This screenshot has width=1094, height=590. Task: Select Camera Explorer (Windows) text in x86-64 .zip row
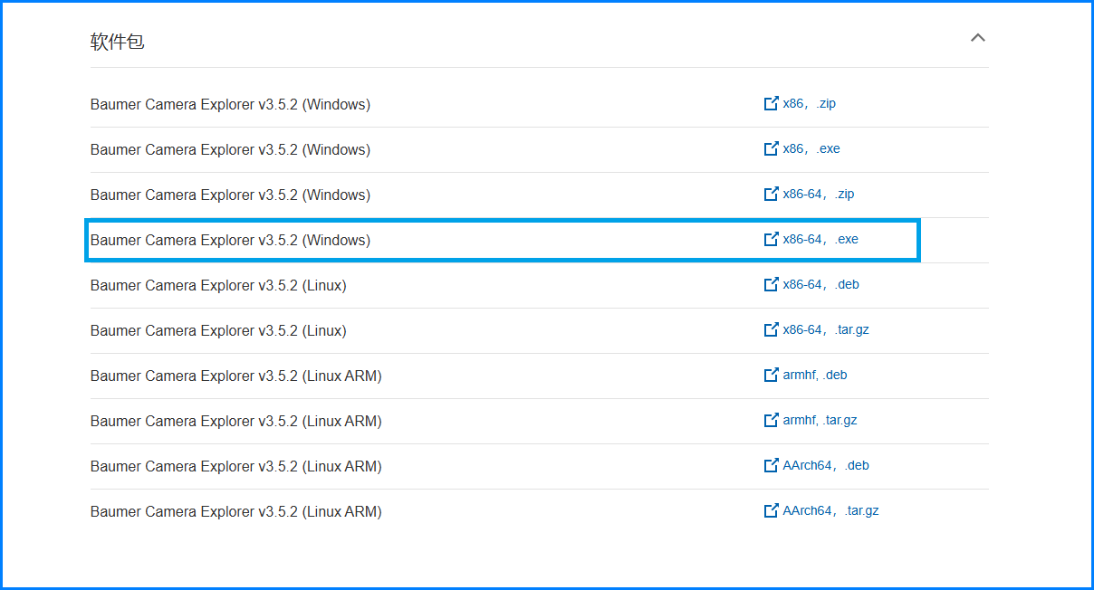pos(230,195)
